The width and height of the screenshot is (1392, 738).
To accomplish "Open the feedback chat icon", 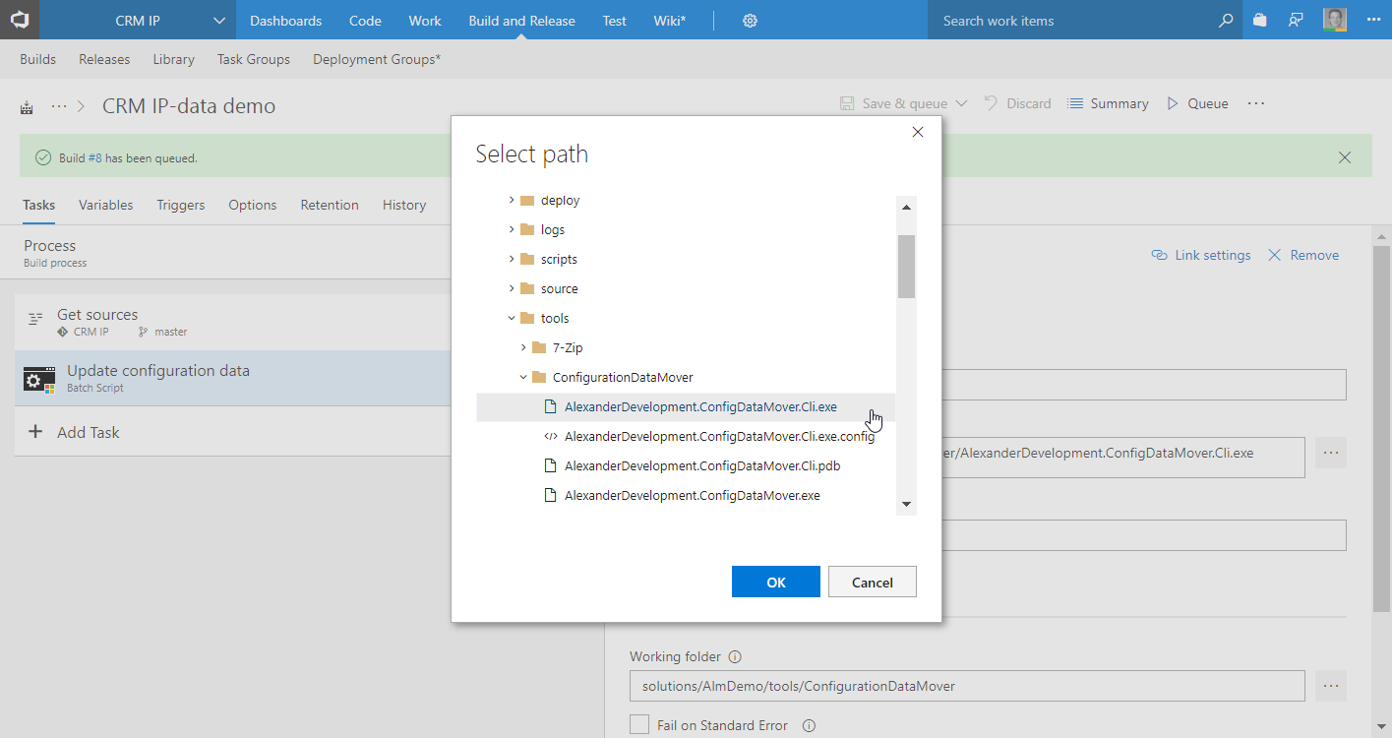I will (1297, 21).
